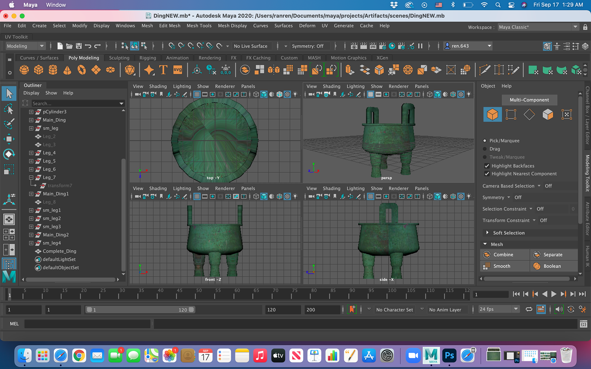Open the Camera Based Selection dropdown
Screen dimensions: 591x369
click(539, 186)
